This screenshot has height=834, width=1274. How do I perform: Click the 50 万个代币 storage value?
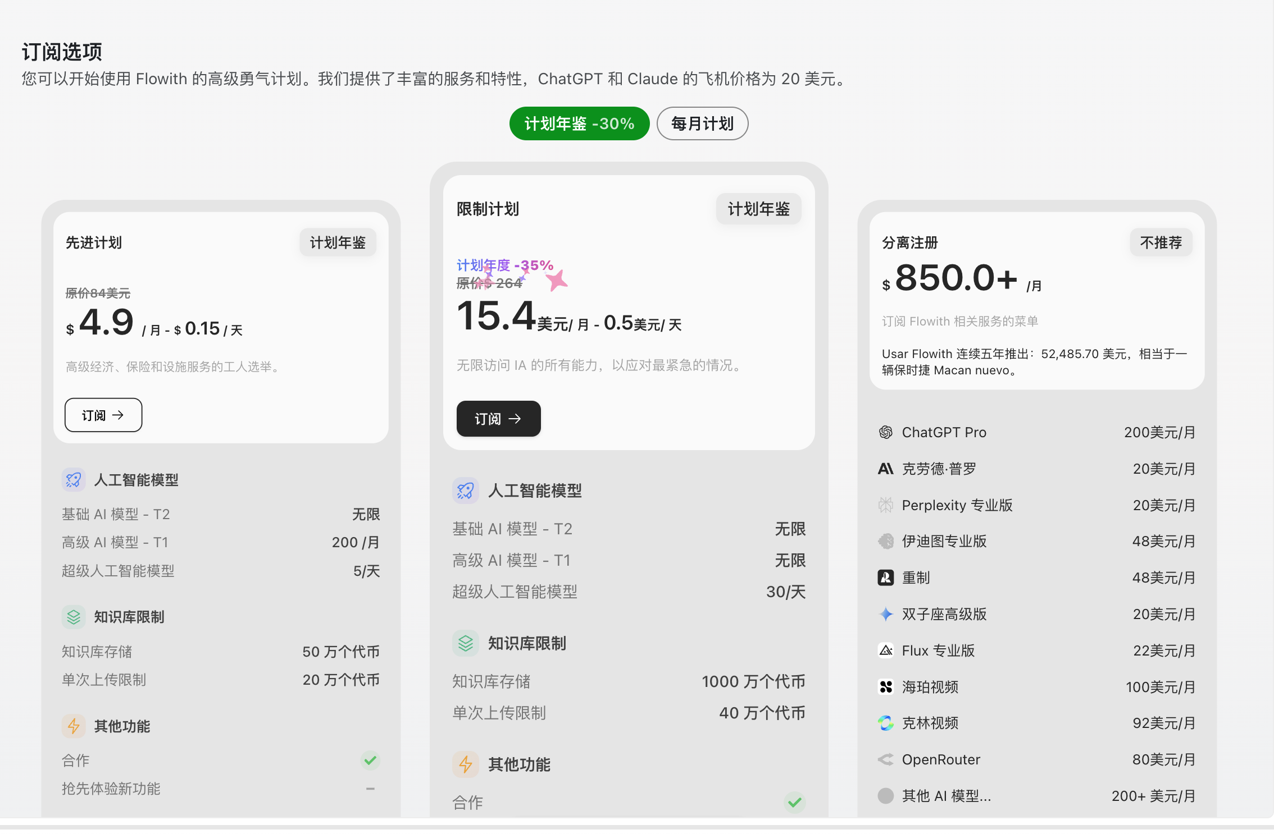341,652
